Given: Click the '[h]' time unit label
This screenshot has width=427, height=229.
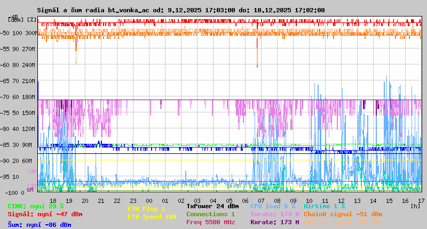Looking at the screenshot, I should [415, 206].
